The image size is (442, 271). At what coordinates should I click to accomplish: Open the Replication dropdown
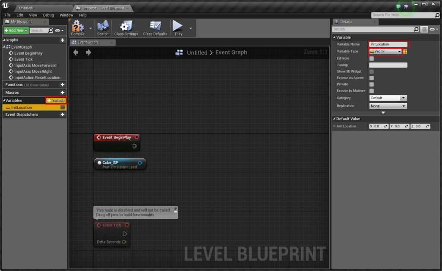tap(388, 106)
